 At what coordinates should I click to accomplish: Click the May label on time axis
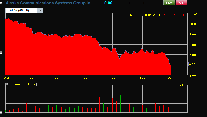30,78
